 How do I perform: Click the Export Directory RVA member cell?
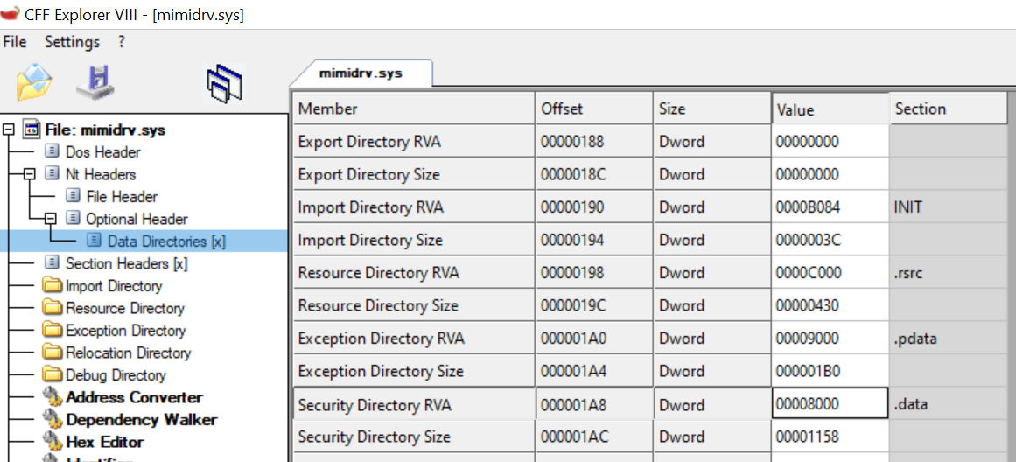pyautogui.click(x=414, y=142)
